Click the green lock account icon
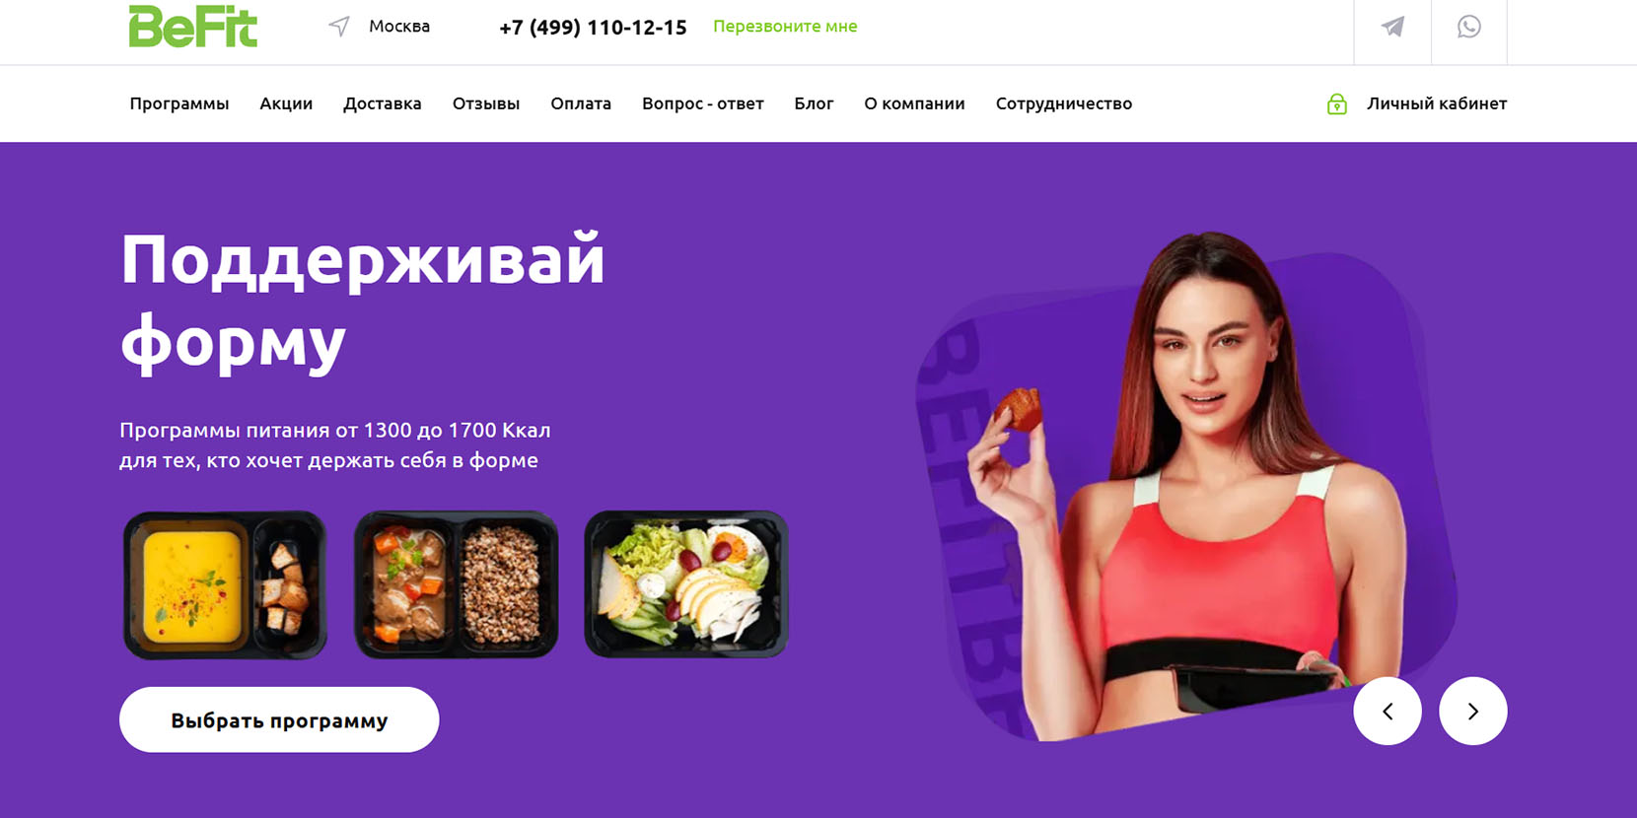The height and width of the screenshot is (818, 1637). 1336,103
